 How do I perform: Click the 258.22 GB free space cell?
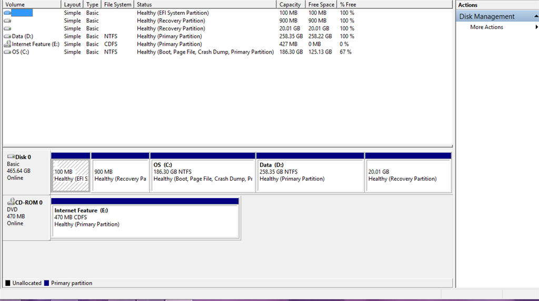320,36
